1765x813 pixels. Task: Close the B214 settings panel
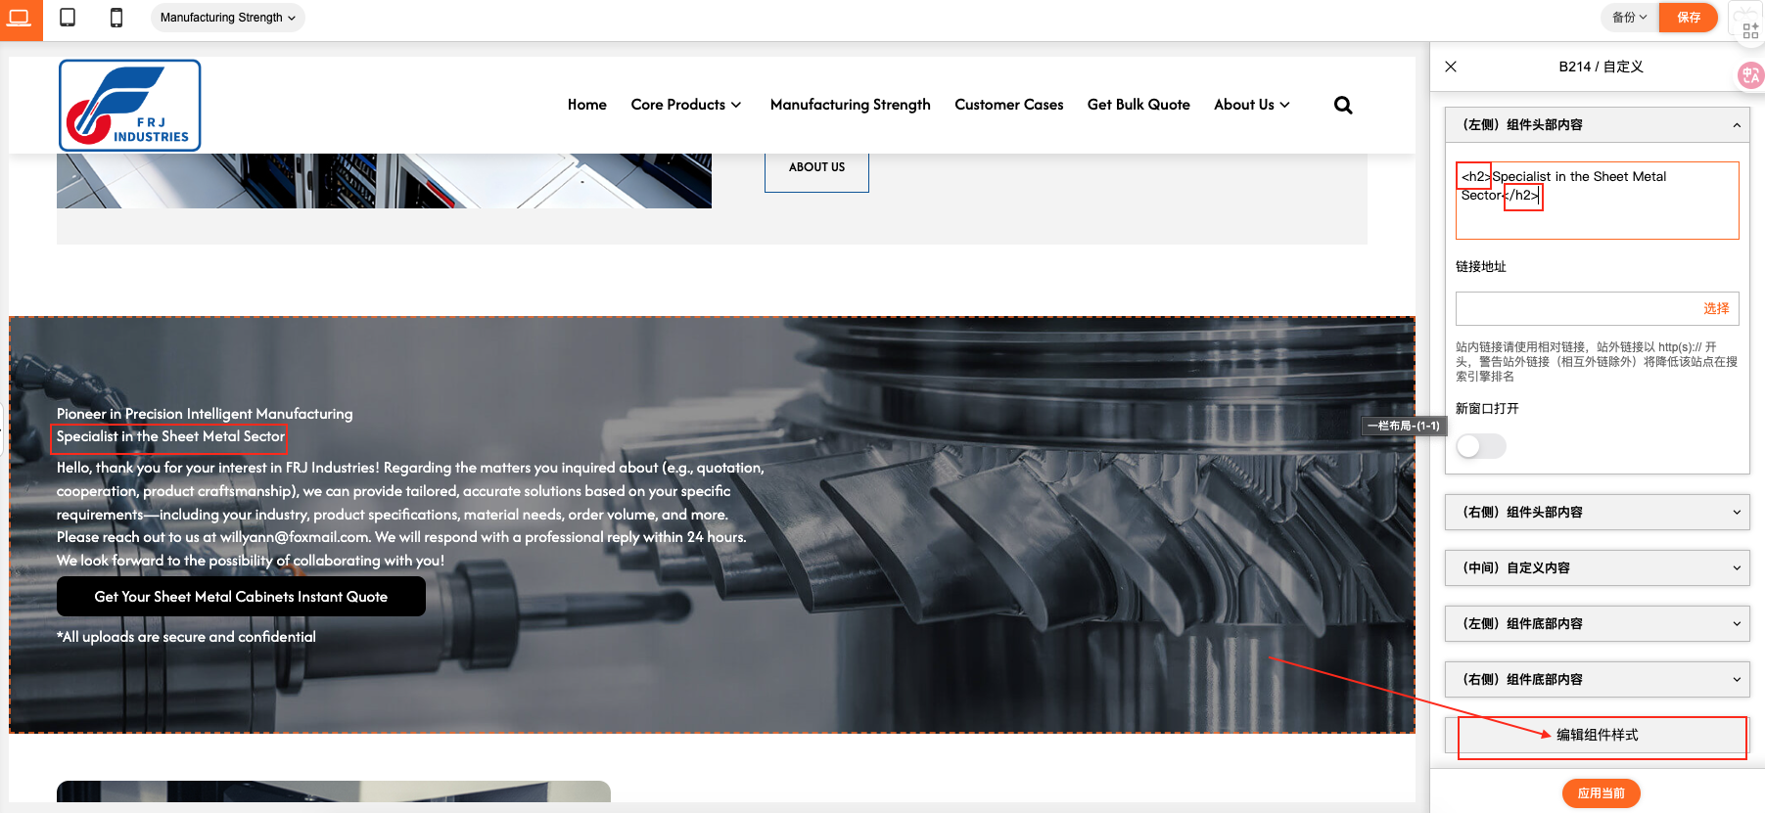[1451, 67]
